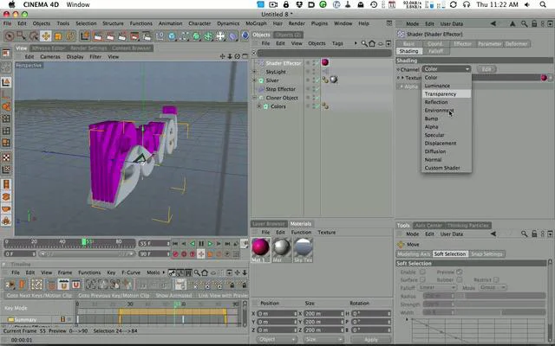Click the search magnifier in Objects panel
This screenshot has height=346, width=555.
tap(364, 43)
